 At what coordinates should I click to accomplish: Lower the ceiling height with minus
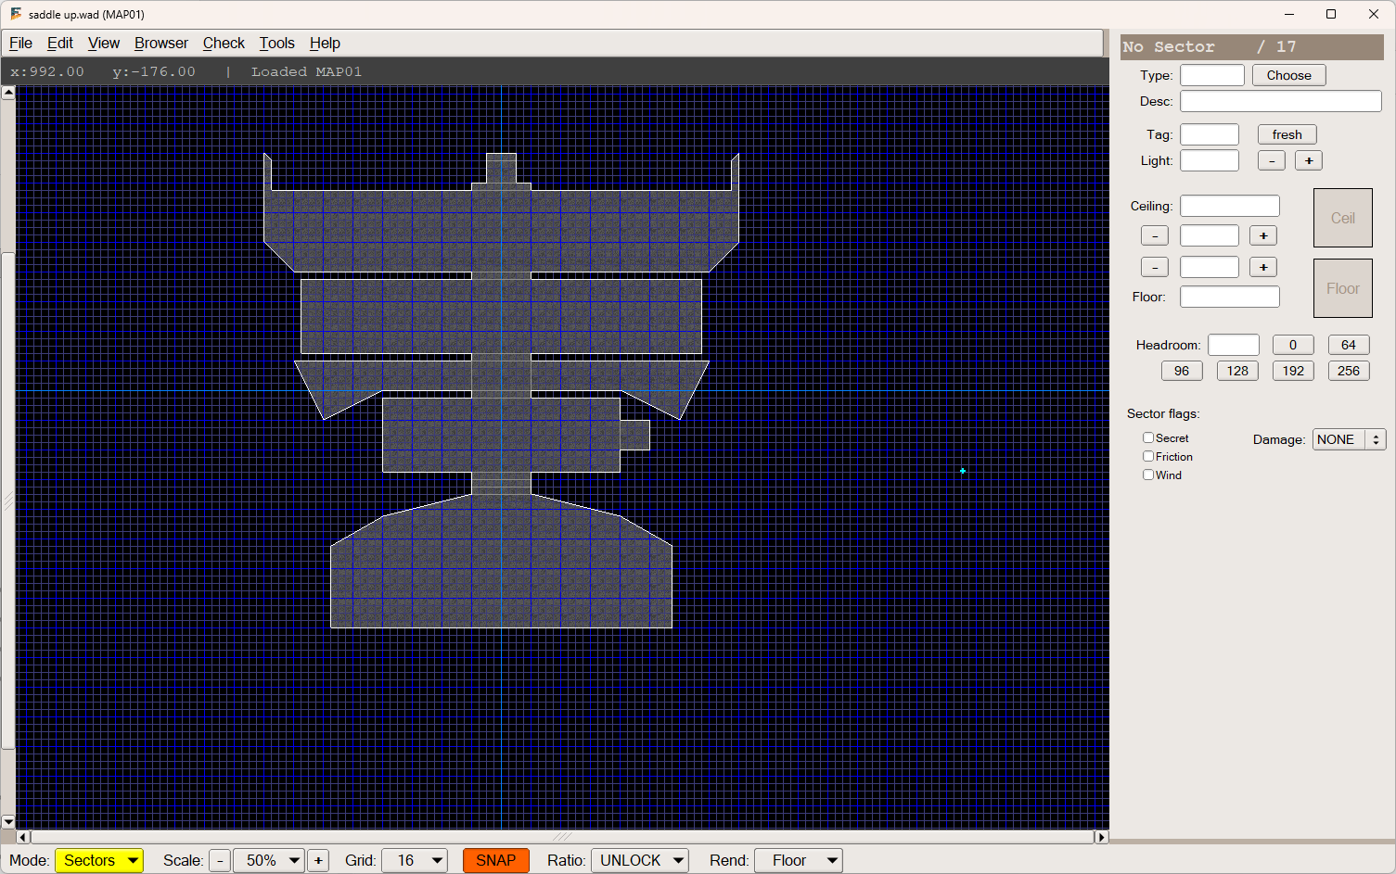(x=1155, y=235)
